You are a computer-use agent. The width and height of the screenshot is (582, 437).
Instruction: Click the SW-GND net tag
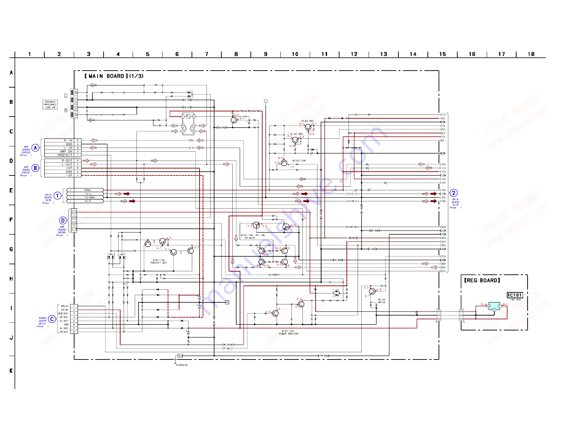click(222, 128)
